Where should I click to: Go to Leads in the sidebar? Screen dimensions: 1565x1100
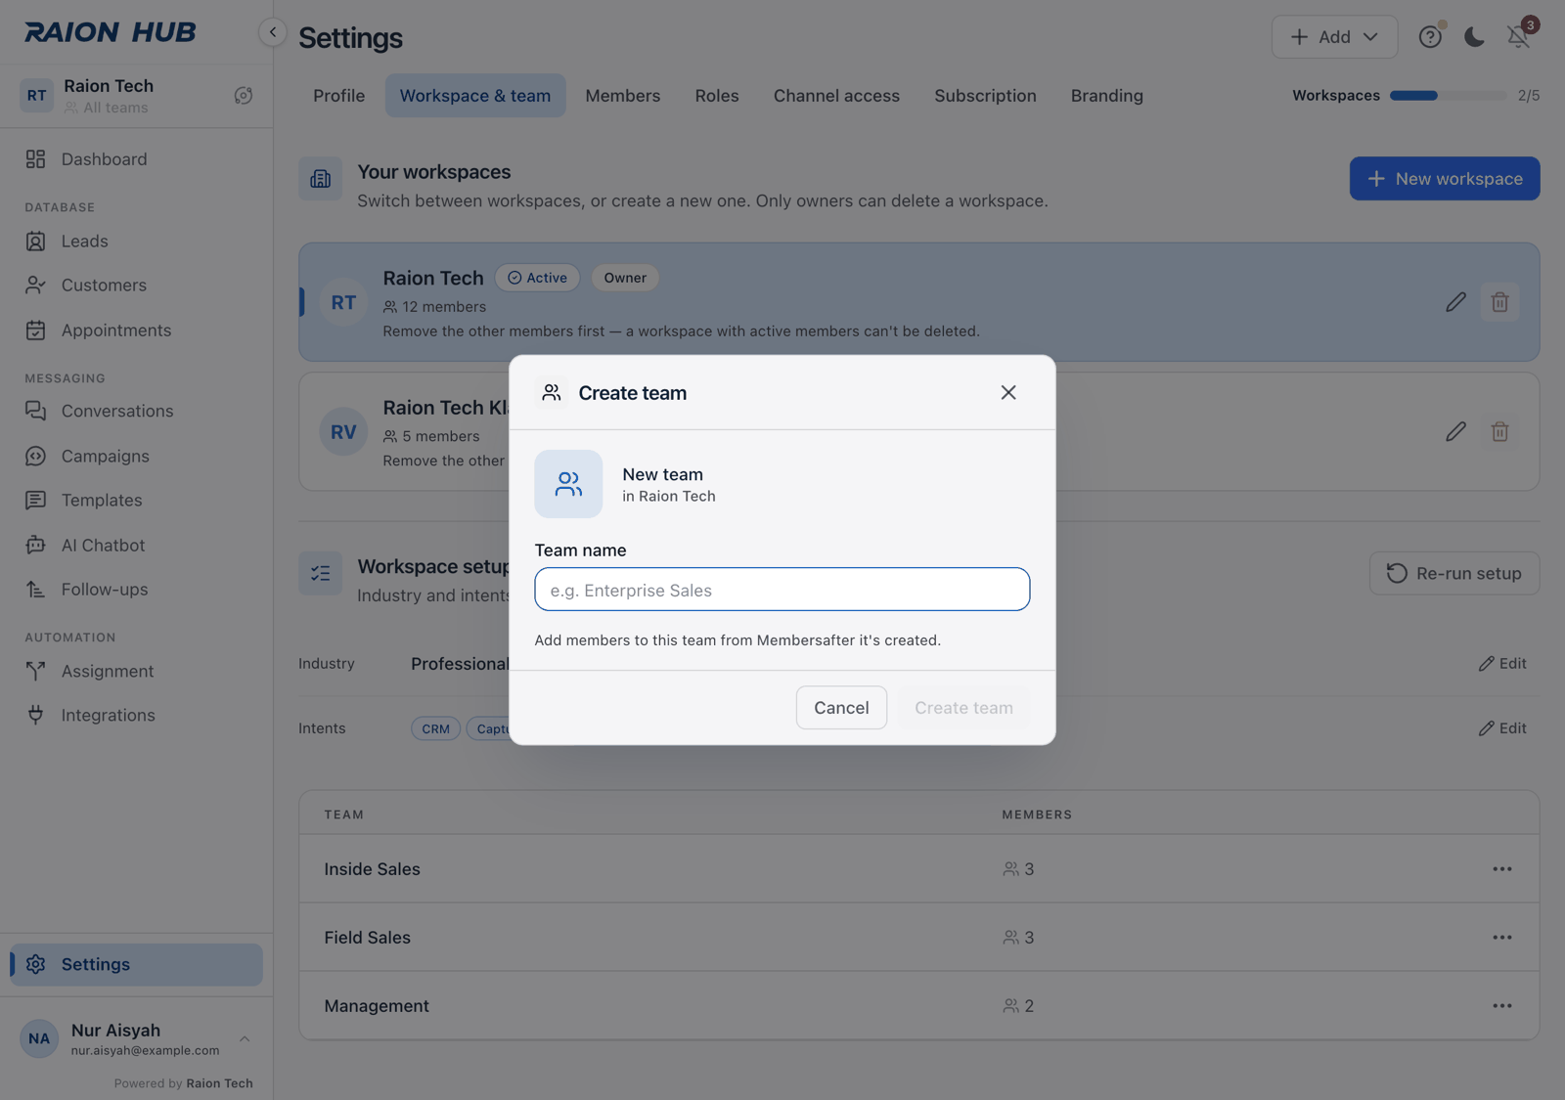click(136, 242)
